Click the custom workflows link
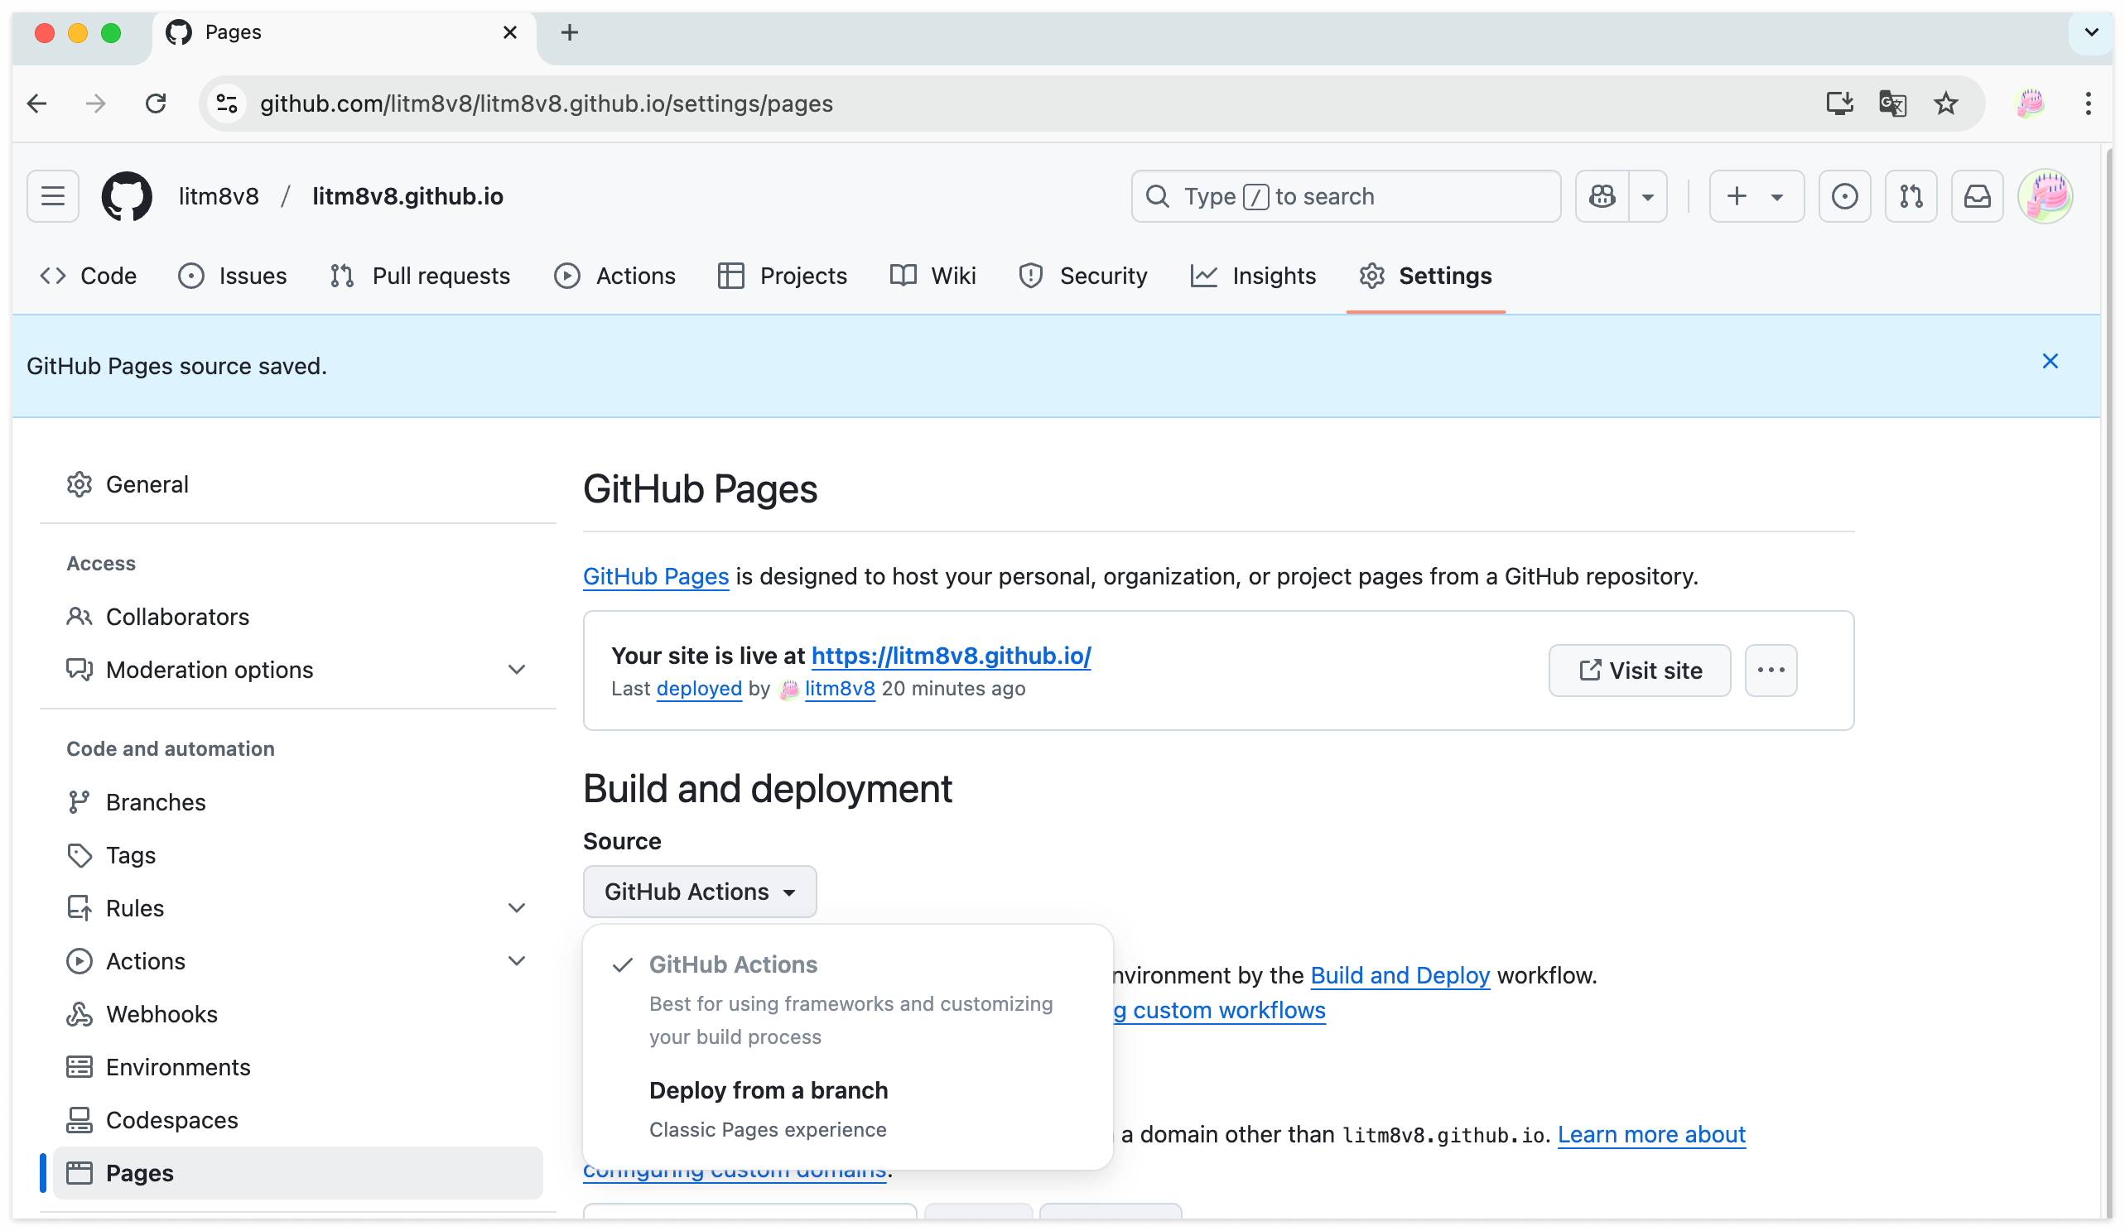 (x=1220, y=1011)
